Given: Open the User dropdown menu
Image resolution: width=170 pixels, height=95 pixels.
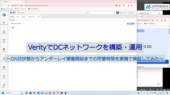Looking at the screenshot, I should (x=132, y=13).
